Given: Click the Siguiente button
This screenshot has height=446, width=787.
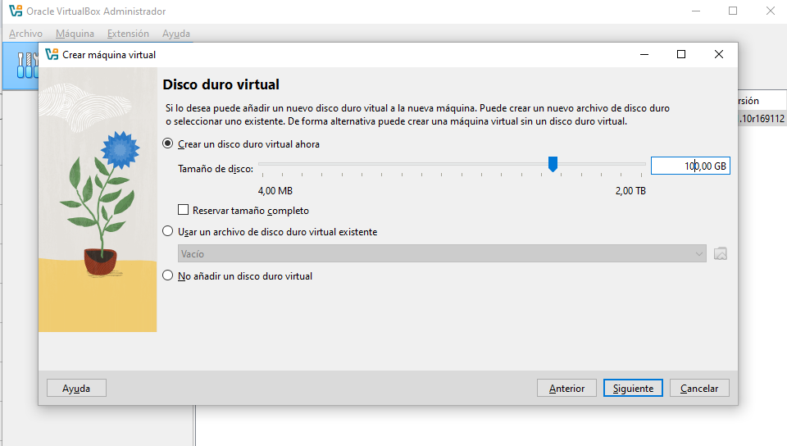Looking at the screenshot, I should coord(633,389).
